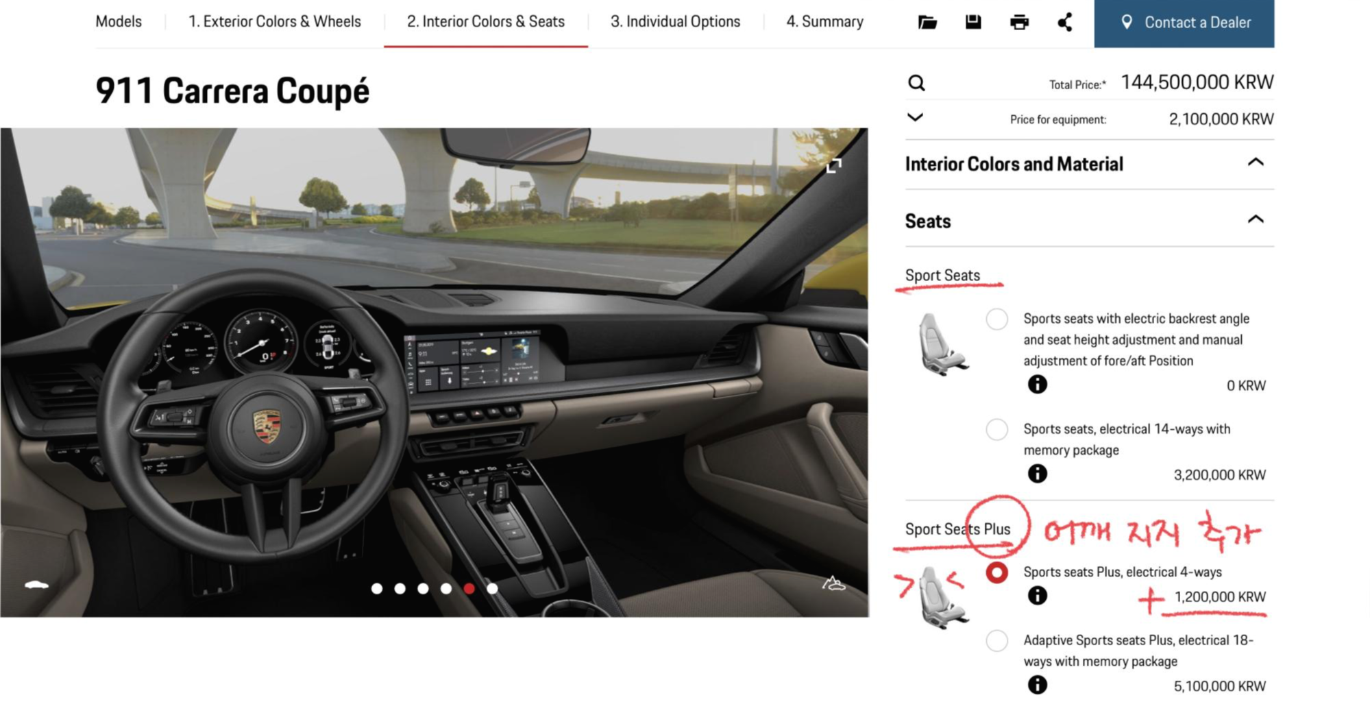
Task: Show the fourth car view dot
Action: pyautogui.click(x=446, y=588)
